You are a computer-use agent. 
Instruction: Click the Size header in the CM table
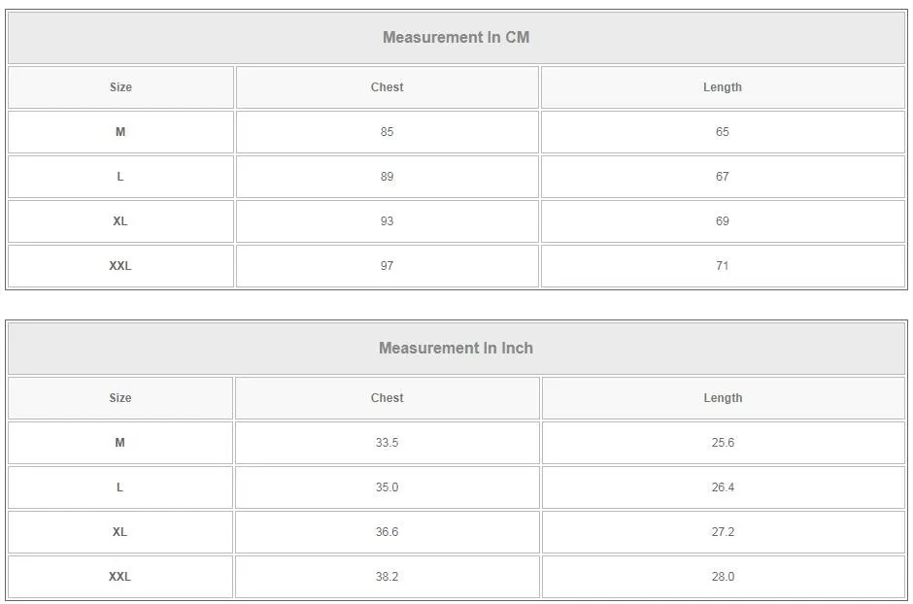pyautogui.click(x=120, y=87)
